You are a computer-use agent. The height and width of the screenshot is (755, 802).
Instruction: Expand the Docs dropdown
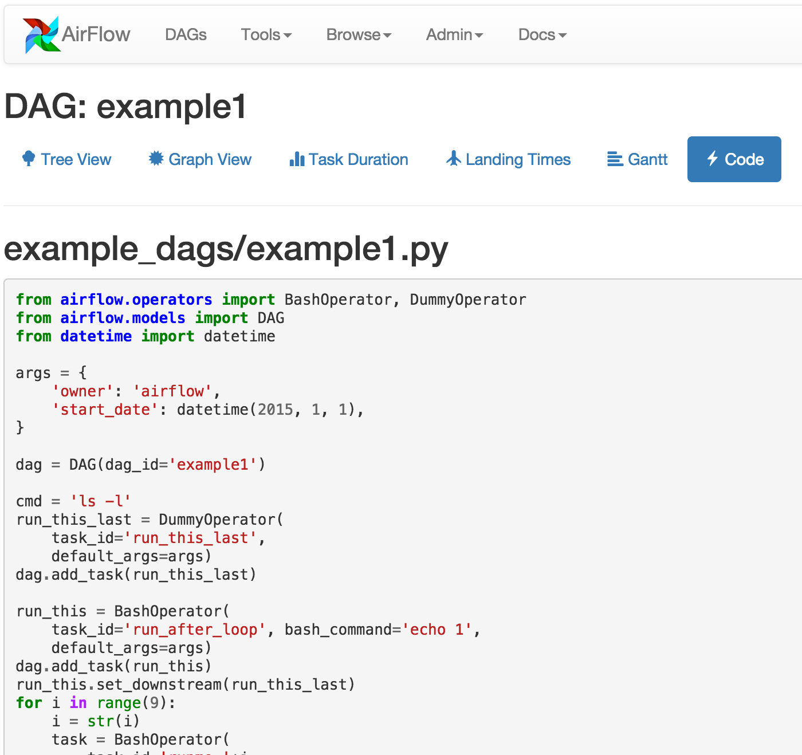[x=541, y=34]
